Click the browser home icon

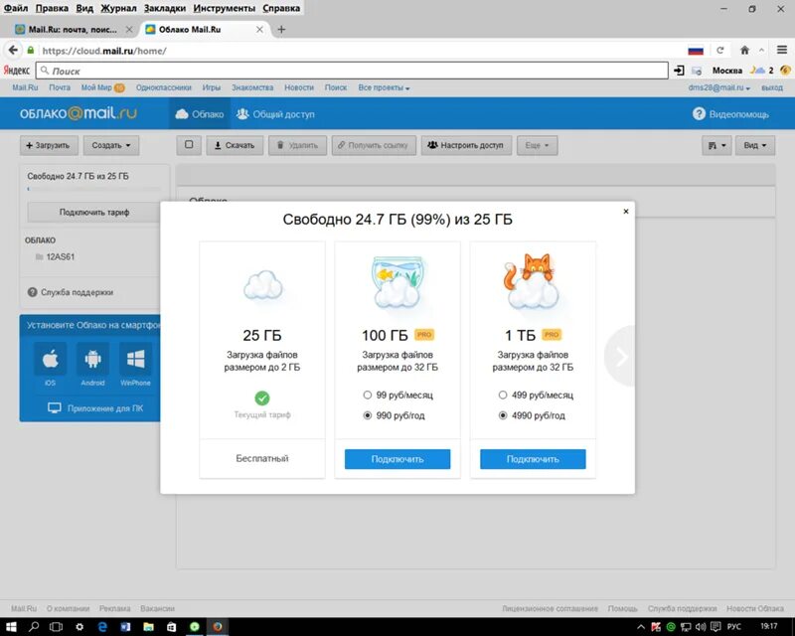click(x=744, y=51)
